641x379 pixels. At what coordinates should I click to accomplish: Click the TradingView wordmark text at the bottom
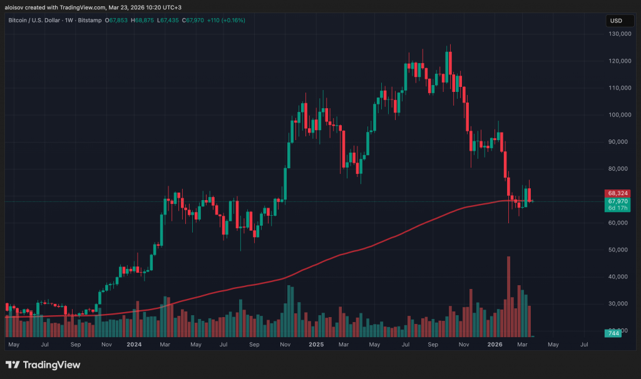[x=53, y=365]
